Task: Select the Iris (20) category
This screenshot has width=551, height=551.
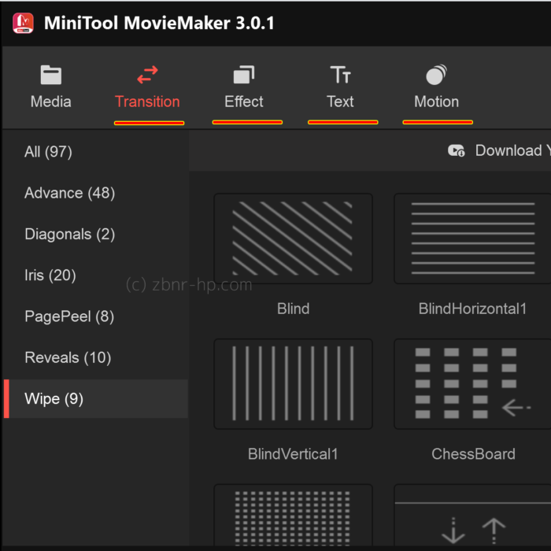Action: [95, 275]
